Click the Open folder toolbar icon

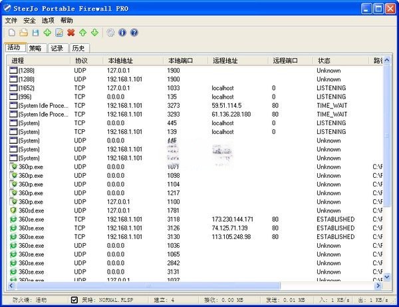coord(23,33)
